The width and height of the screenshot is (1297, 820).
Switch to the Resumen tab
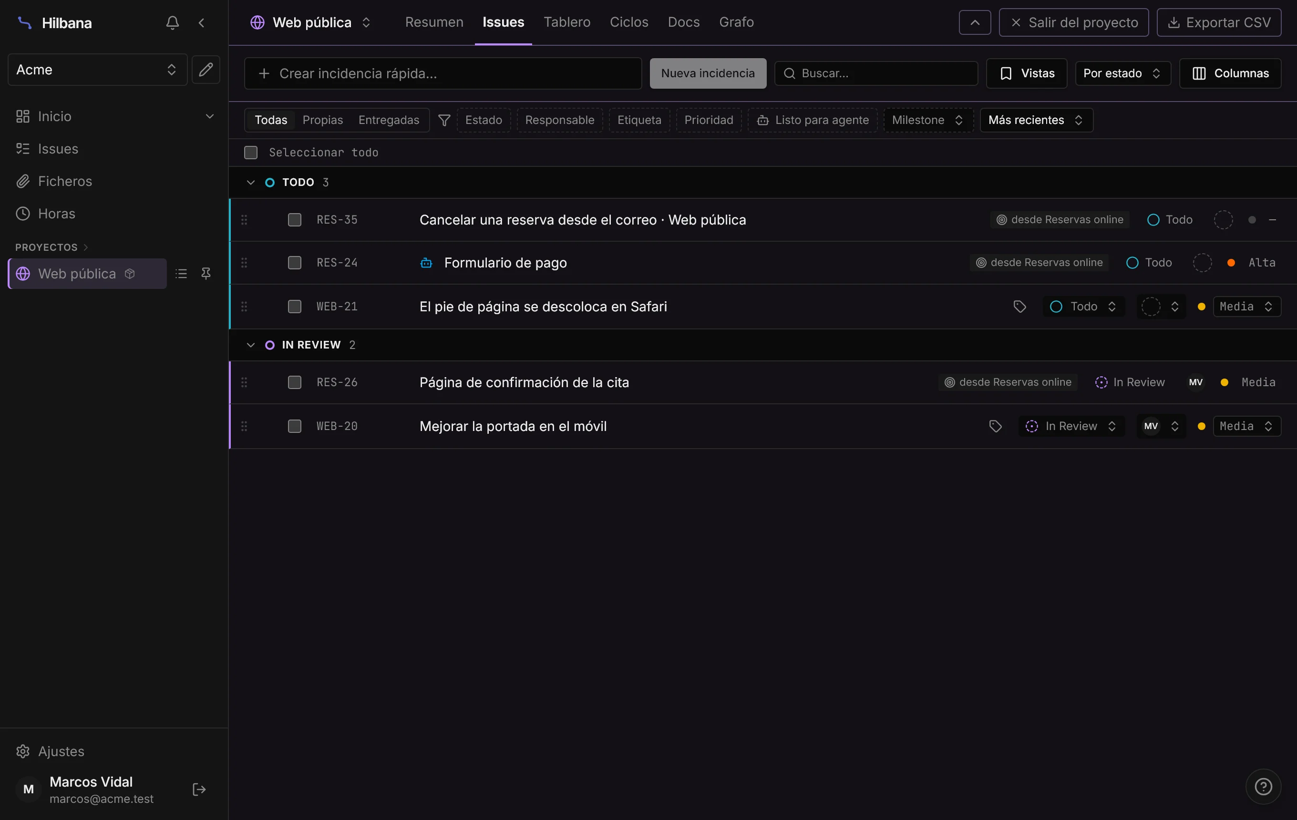pos(434,22)
